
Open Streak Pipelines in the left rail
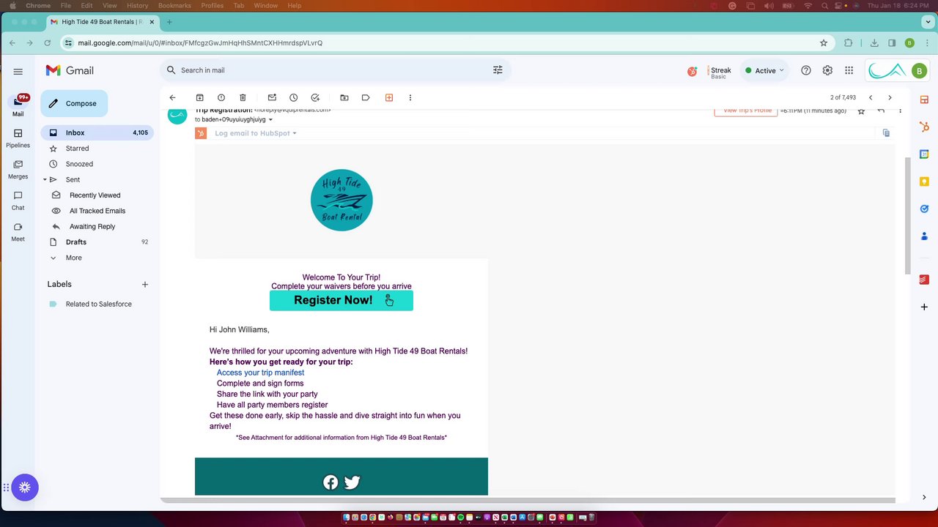(x=18, y=138)
